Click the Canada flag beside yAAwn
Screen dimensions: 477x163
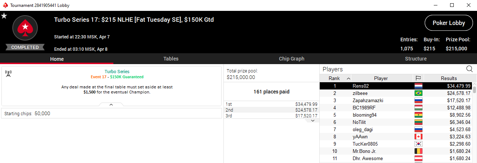tap(418, 137)
